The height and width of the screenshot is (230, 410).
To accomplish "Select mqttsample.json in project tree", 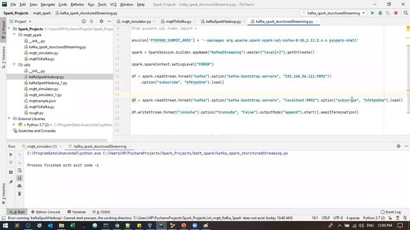I will coord(42,101).
